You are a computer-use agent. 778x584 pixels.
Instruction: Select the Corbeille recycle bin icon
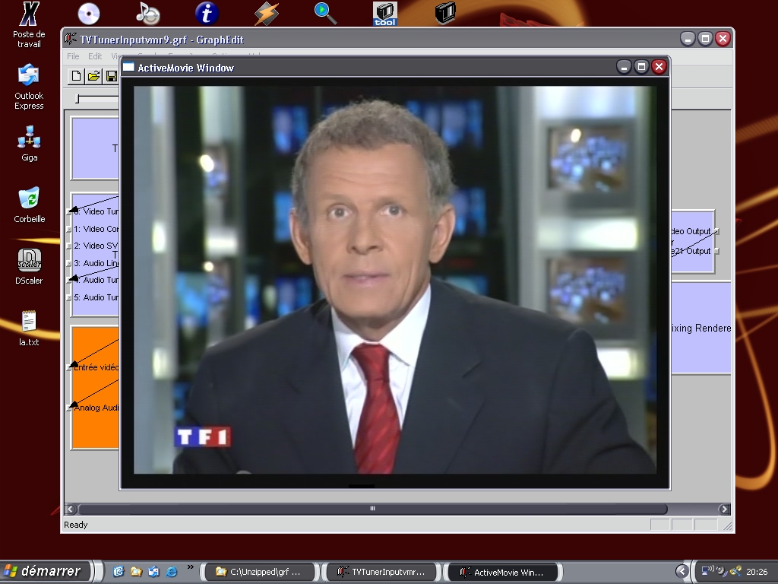29,205
